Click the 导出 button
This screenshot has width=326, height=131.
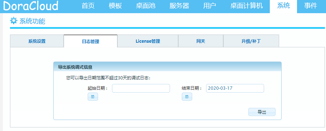point(262,112)
